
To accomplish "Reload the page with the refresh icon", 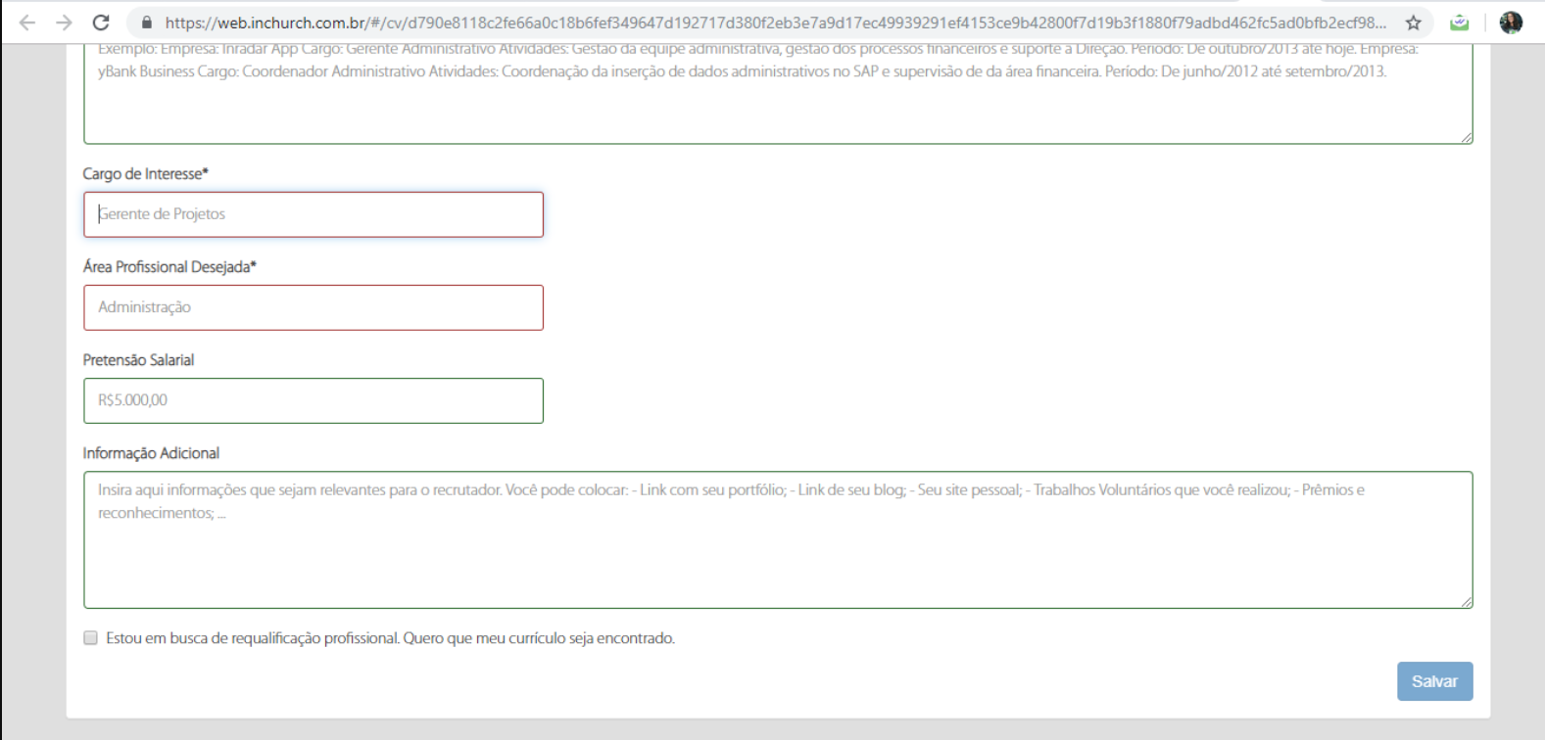I will tap(101, 23).
